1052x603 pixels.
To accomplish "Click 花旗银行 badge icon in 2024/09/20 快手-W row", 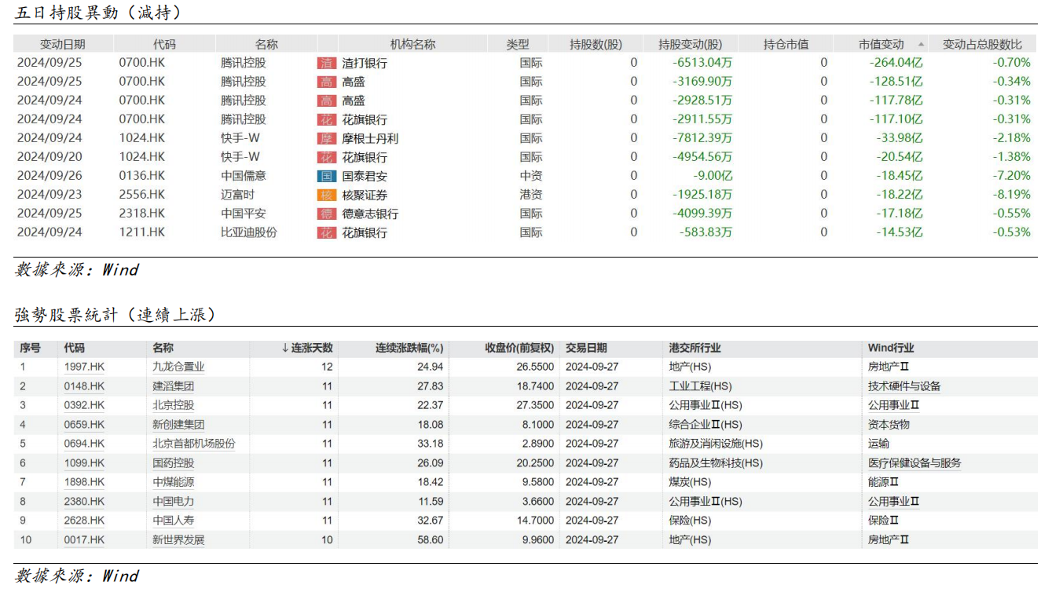I will (x=326, y=157).
